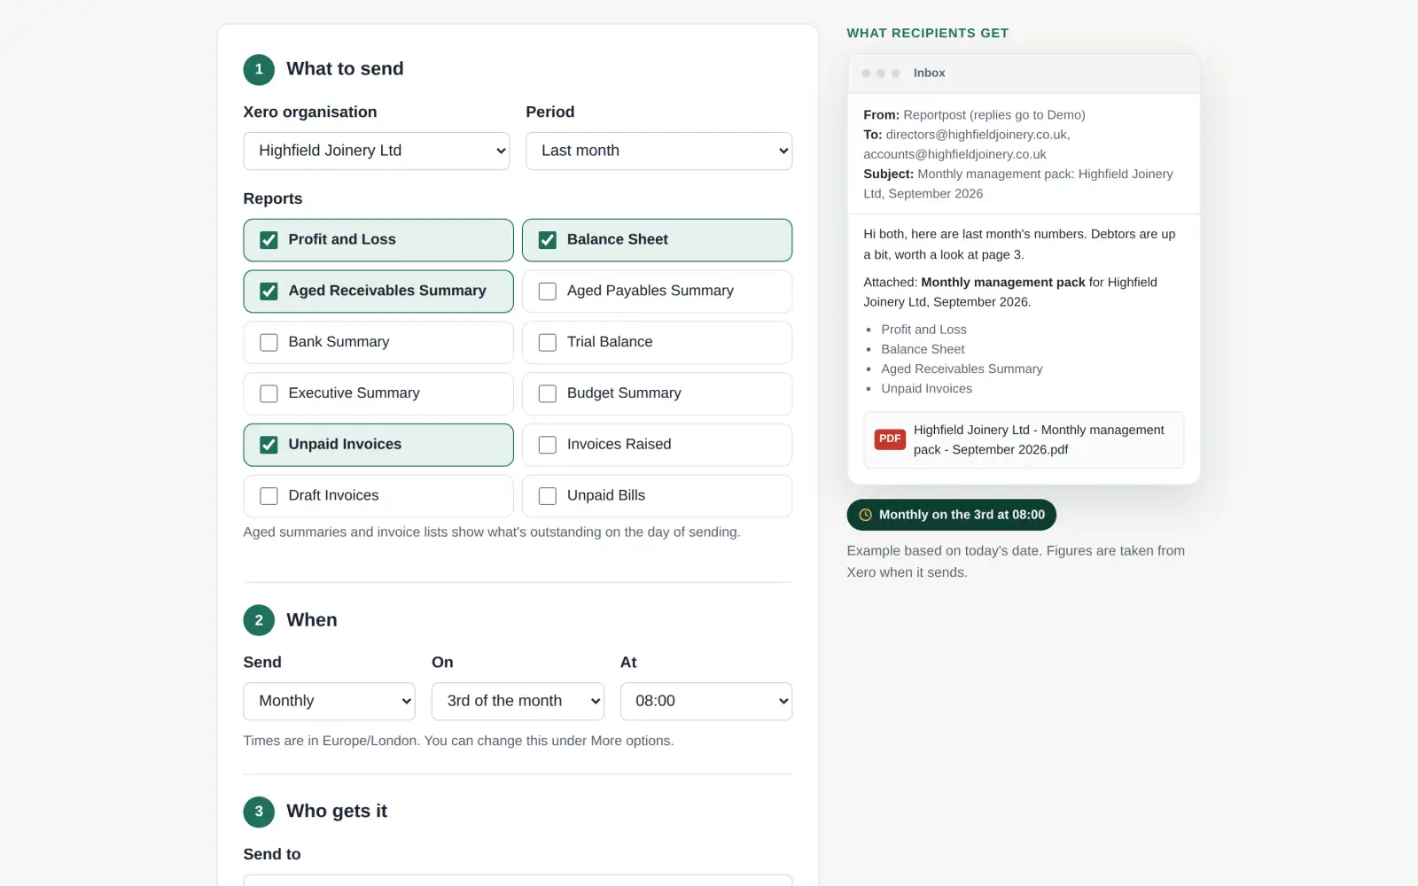The height and width of the screenshot is (886, 1418).
Task: Click the red PDF attachment icon
Action: (x=890, y=439)
